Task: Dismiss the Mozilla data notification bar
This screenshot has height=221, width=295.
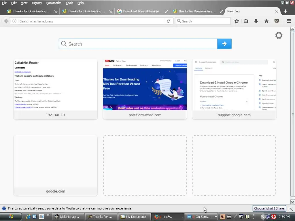Action: click(291, 209)
